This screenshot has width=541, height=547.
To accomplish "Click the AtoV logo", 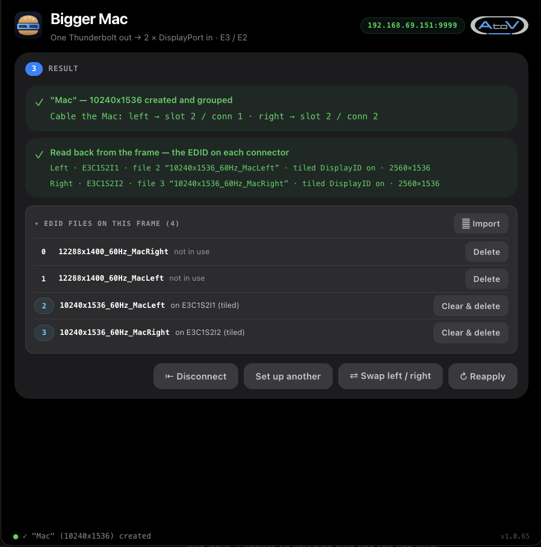I will coord(499,25).
